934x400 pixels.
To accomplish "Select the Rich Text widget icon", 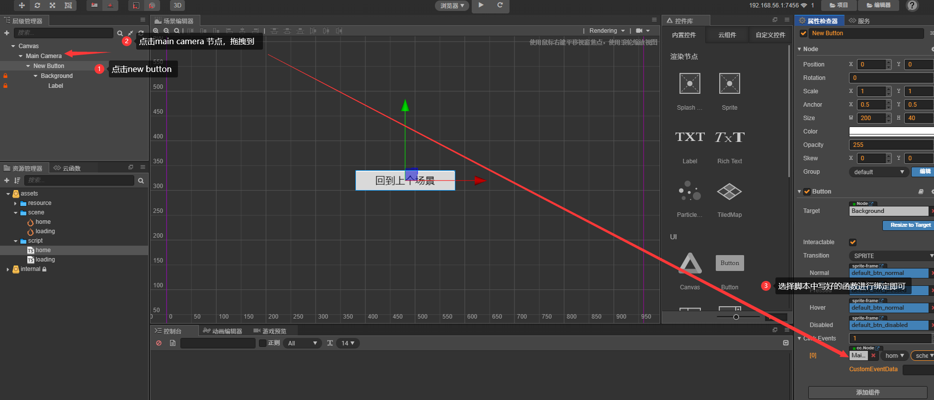I will tap(730, 137).
